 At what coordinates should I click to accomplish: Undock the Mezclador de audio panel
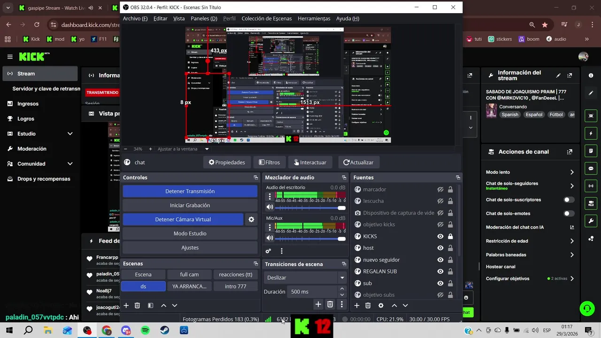[344, 177]
